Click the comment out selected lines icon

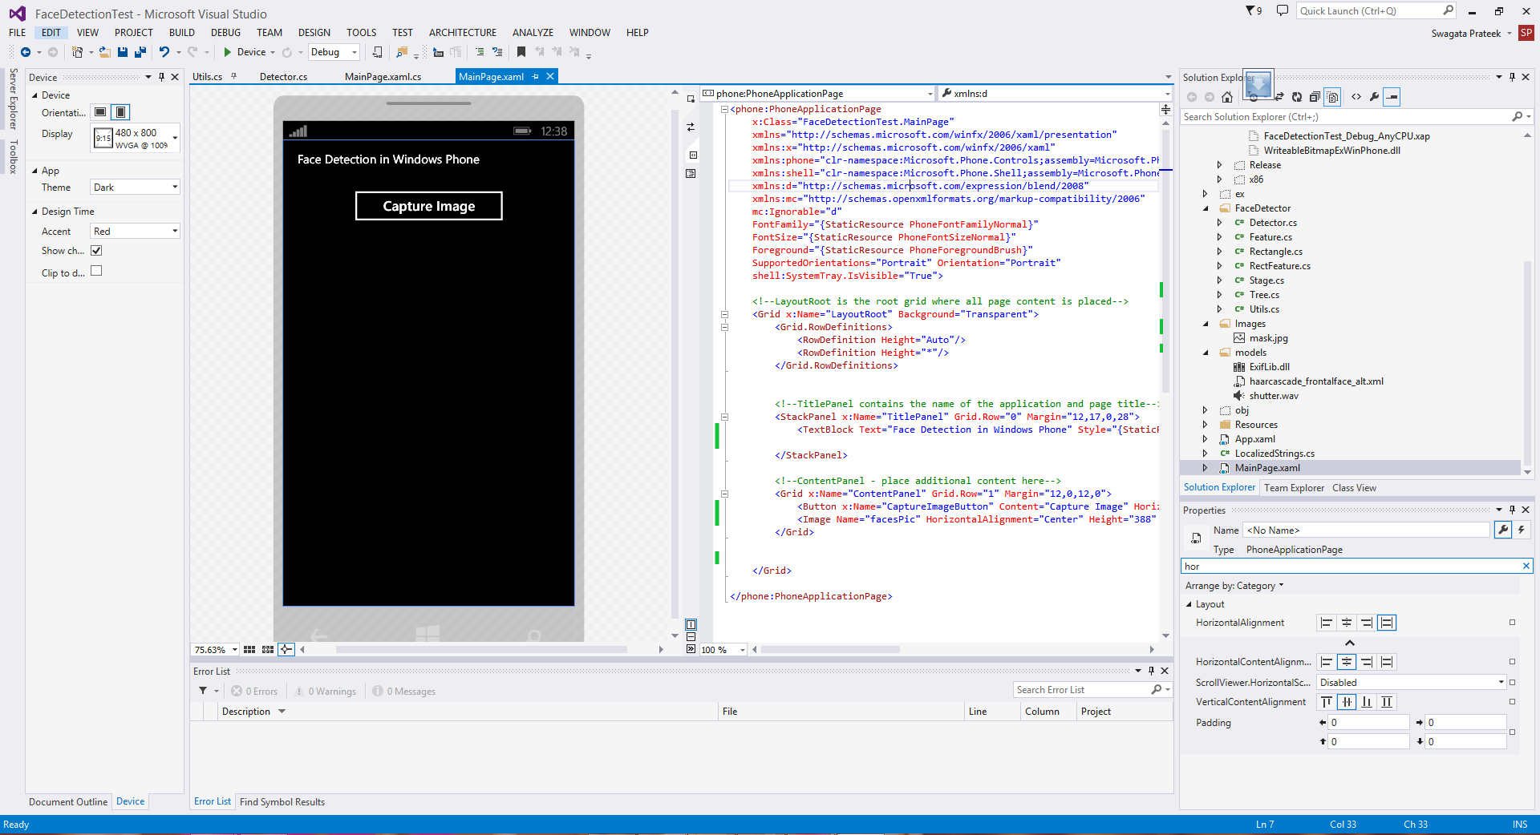(x=480, y=52)
